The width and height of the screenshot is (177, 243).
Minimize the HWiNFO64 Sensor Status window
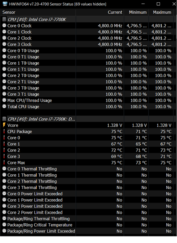[143, 4]
